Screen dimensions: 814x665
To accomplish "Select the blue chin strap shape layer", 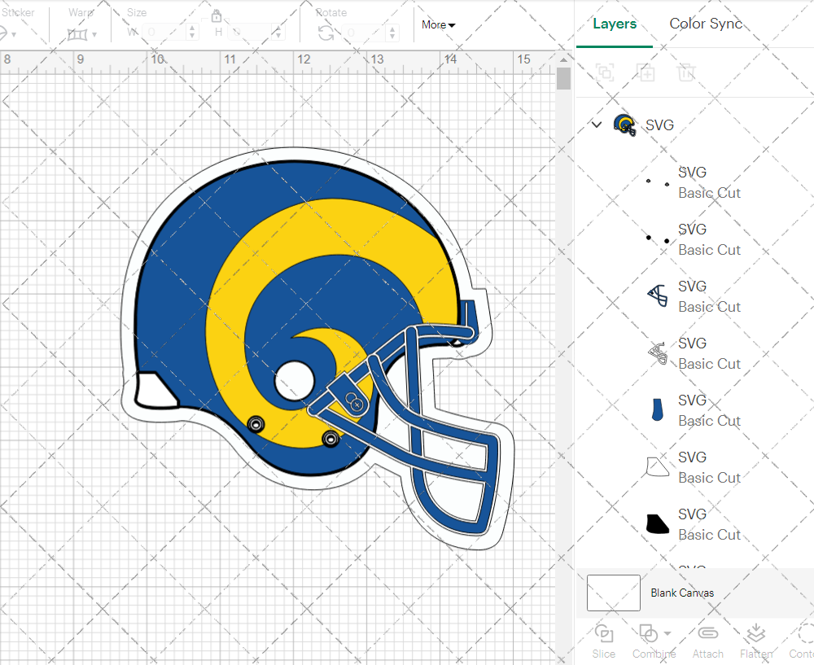I will pyautogui.click(x=657, y=409).
